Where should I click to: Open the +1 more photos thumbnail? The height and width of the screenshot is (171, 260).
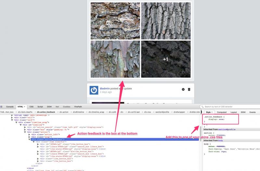tap(165, 59)
